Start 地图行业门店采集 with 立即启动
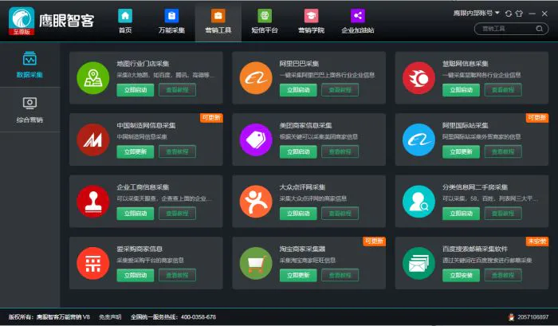Image resolution: width=558 pixels, height=326 pixels. click(x=136, y=90)
